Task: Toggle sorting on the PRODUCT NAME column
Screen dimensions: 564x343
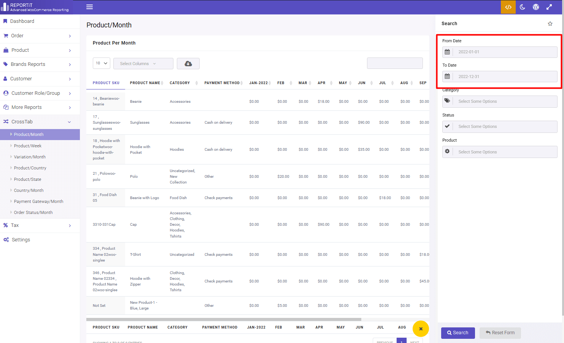Action: click(x=146, y=83)
